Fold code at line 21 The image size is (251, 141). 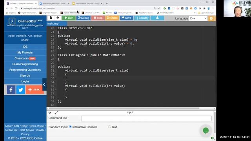pyautogui.click(x=56, y=32)
